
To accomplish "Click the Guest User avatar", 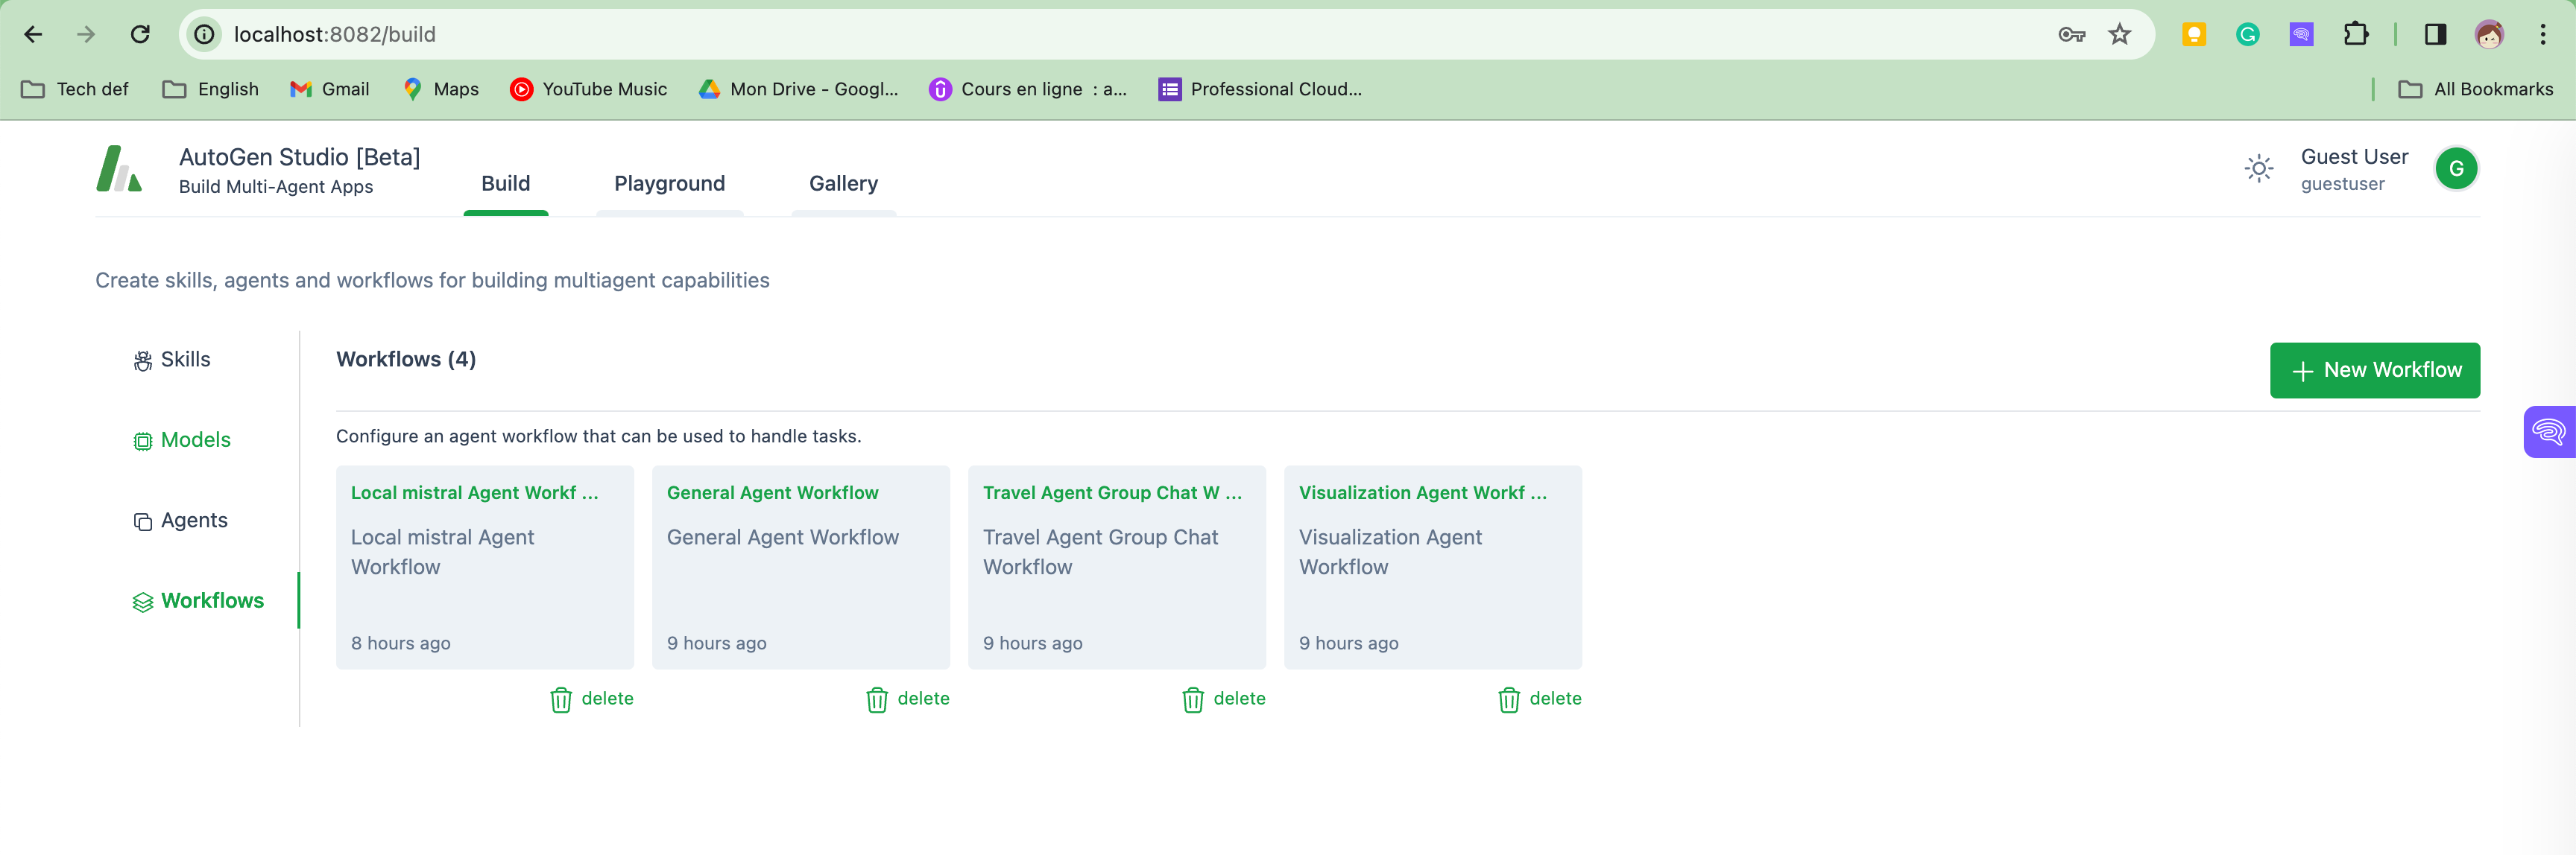I will pos(2455,169).
